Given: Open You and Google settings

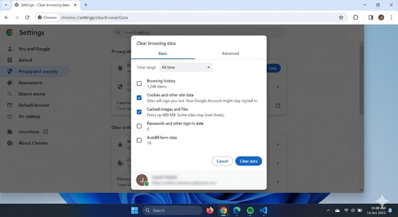Looking at the screenshot, I should [34, 49].
